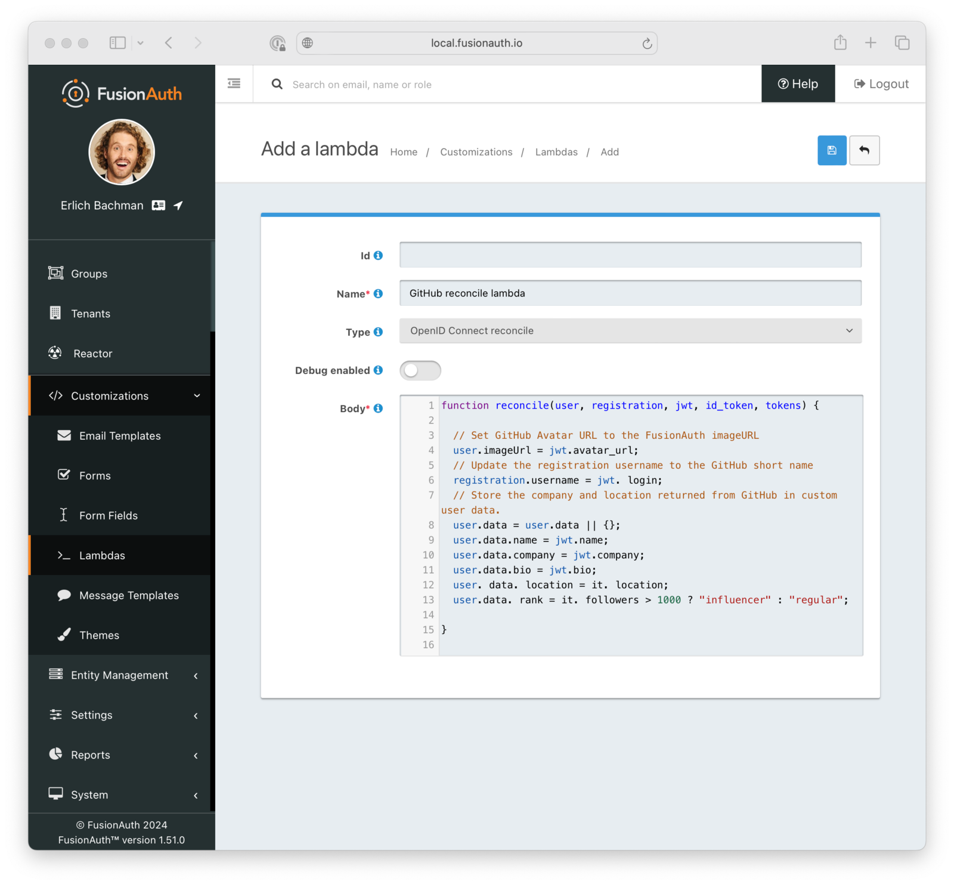Screen dimensions: 954x885
Task: Click the browser back arrow
Action: pyautogui.click(x=169, y=43)
